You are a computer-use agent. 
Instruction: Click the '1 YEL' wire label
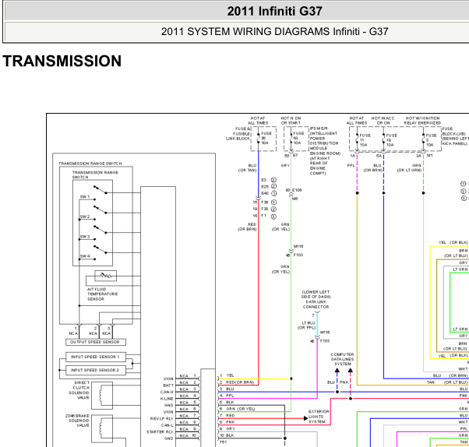pyautogui.click(x=227, y=375)
